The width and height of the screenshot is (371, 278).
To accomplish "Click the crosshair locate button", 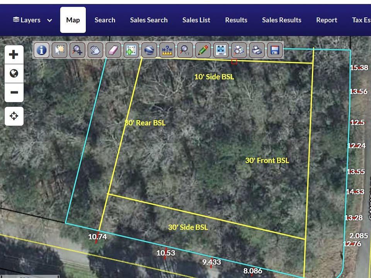I will pos(14,116).
